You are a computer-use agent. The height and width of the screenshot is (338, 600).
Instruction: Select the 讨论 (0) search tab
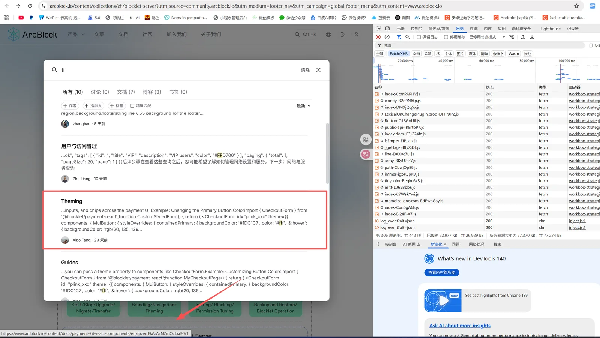100,92
